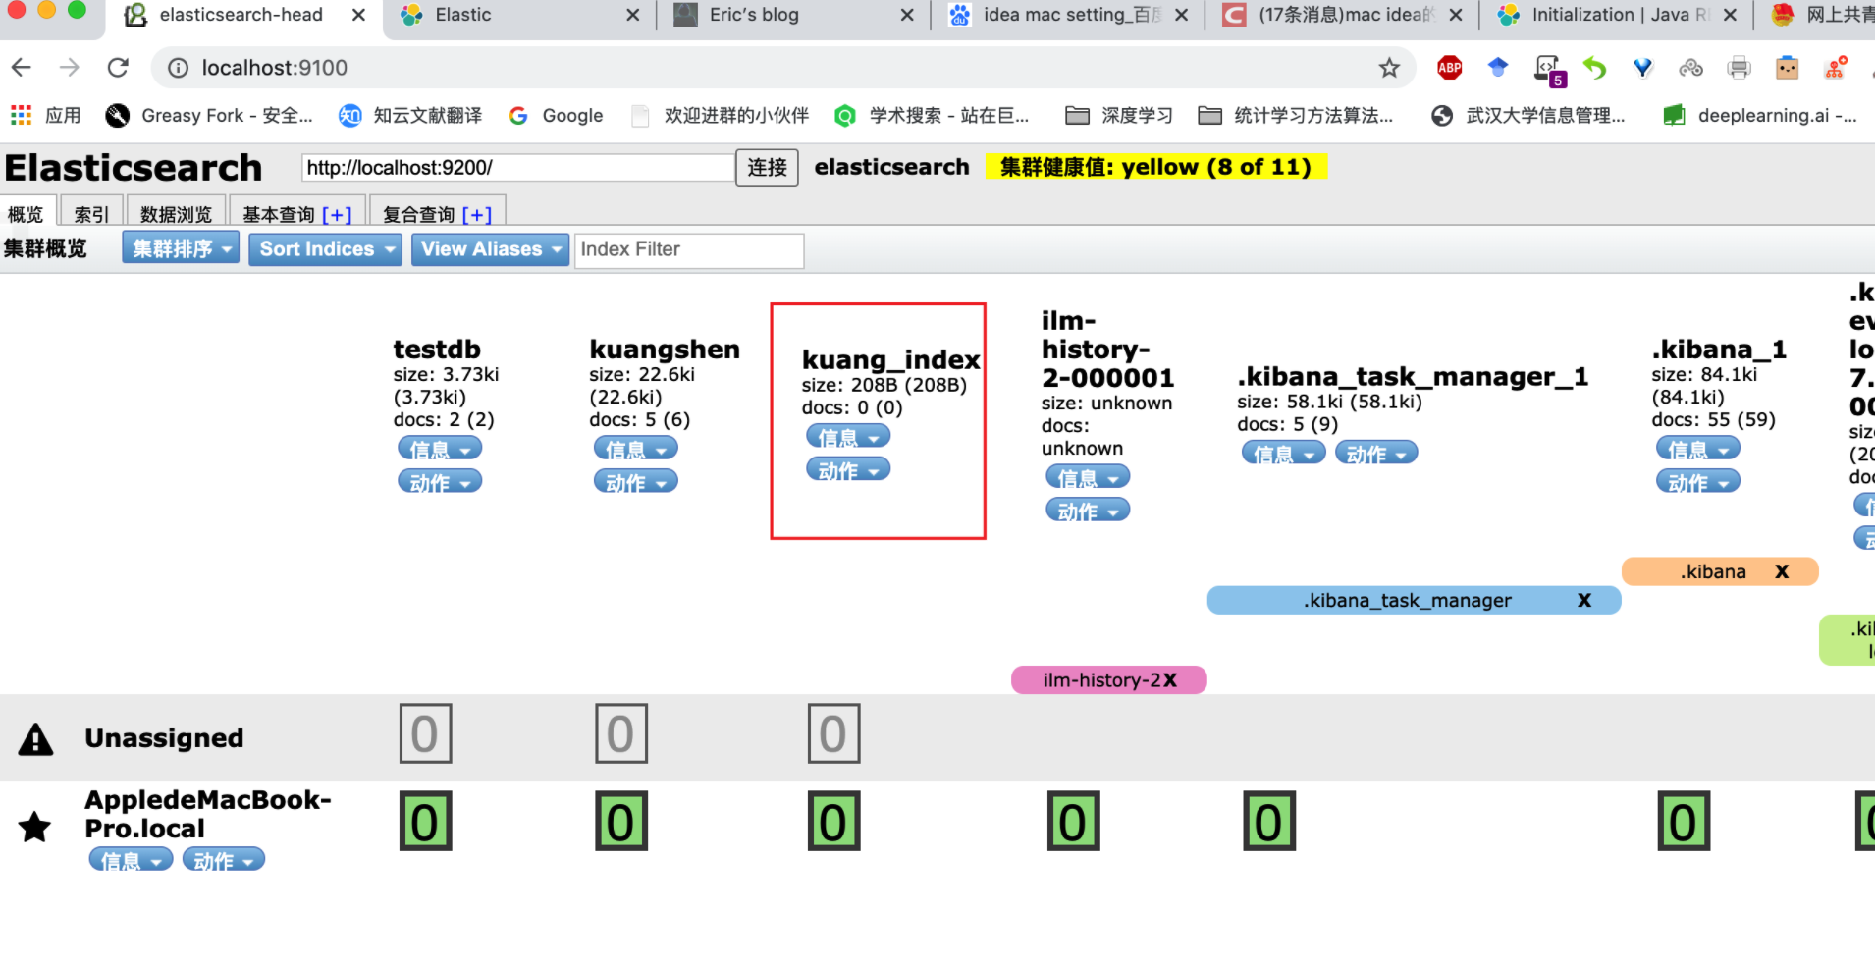Open the View Aliases dropdown
The width and height of the screenshot is (1875, 970).
[490, 248]
